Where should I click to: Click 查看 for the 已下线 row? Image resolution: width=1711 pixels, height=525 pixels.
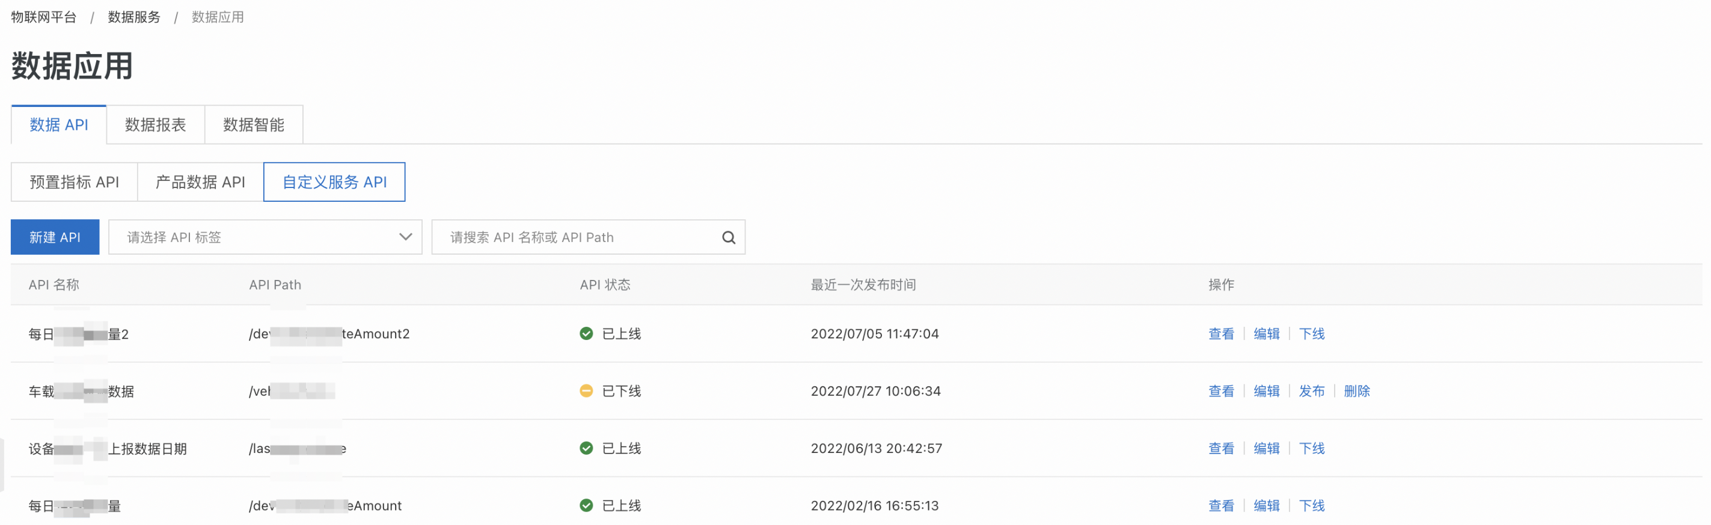pos(1221,391)
